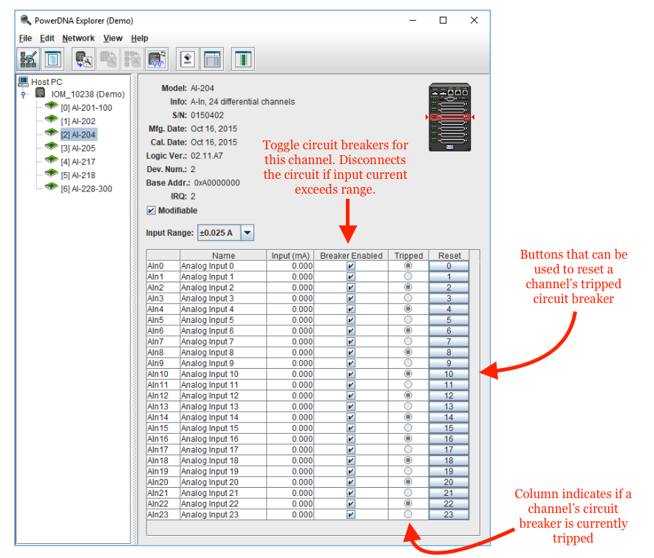The height and width of the screenshot is (558, 654).
Task: Click the 'AIn15' channel ID cell
Action: [x=163, y=428]
